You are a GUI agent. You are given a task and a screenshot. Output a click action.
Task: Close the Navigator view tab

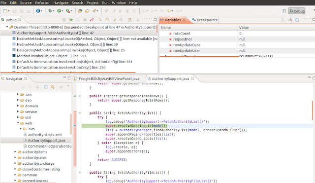pyautogui.click(x=26, y=78)
